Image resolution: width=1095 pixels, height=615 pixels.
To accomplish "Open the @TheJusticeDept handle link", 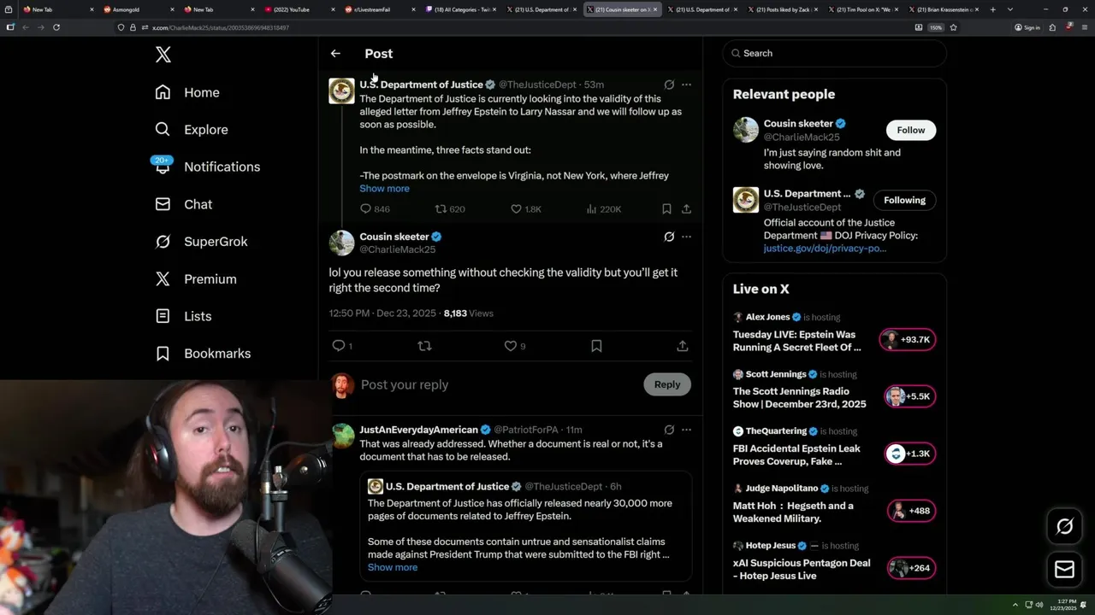I will tap(537, 85).
